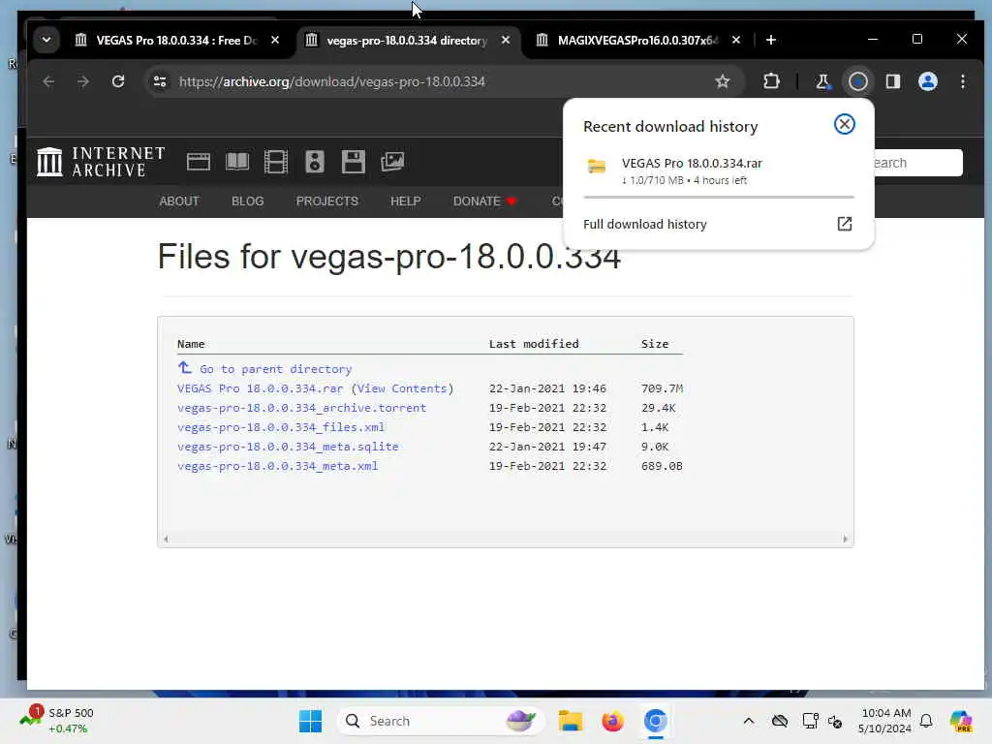Download the VEGAS Pro 18.0.0.334.rar file link
Image resolution: width=992 pixels, height=744 pixels.
point(260,388)
